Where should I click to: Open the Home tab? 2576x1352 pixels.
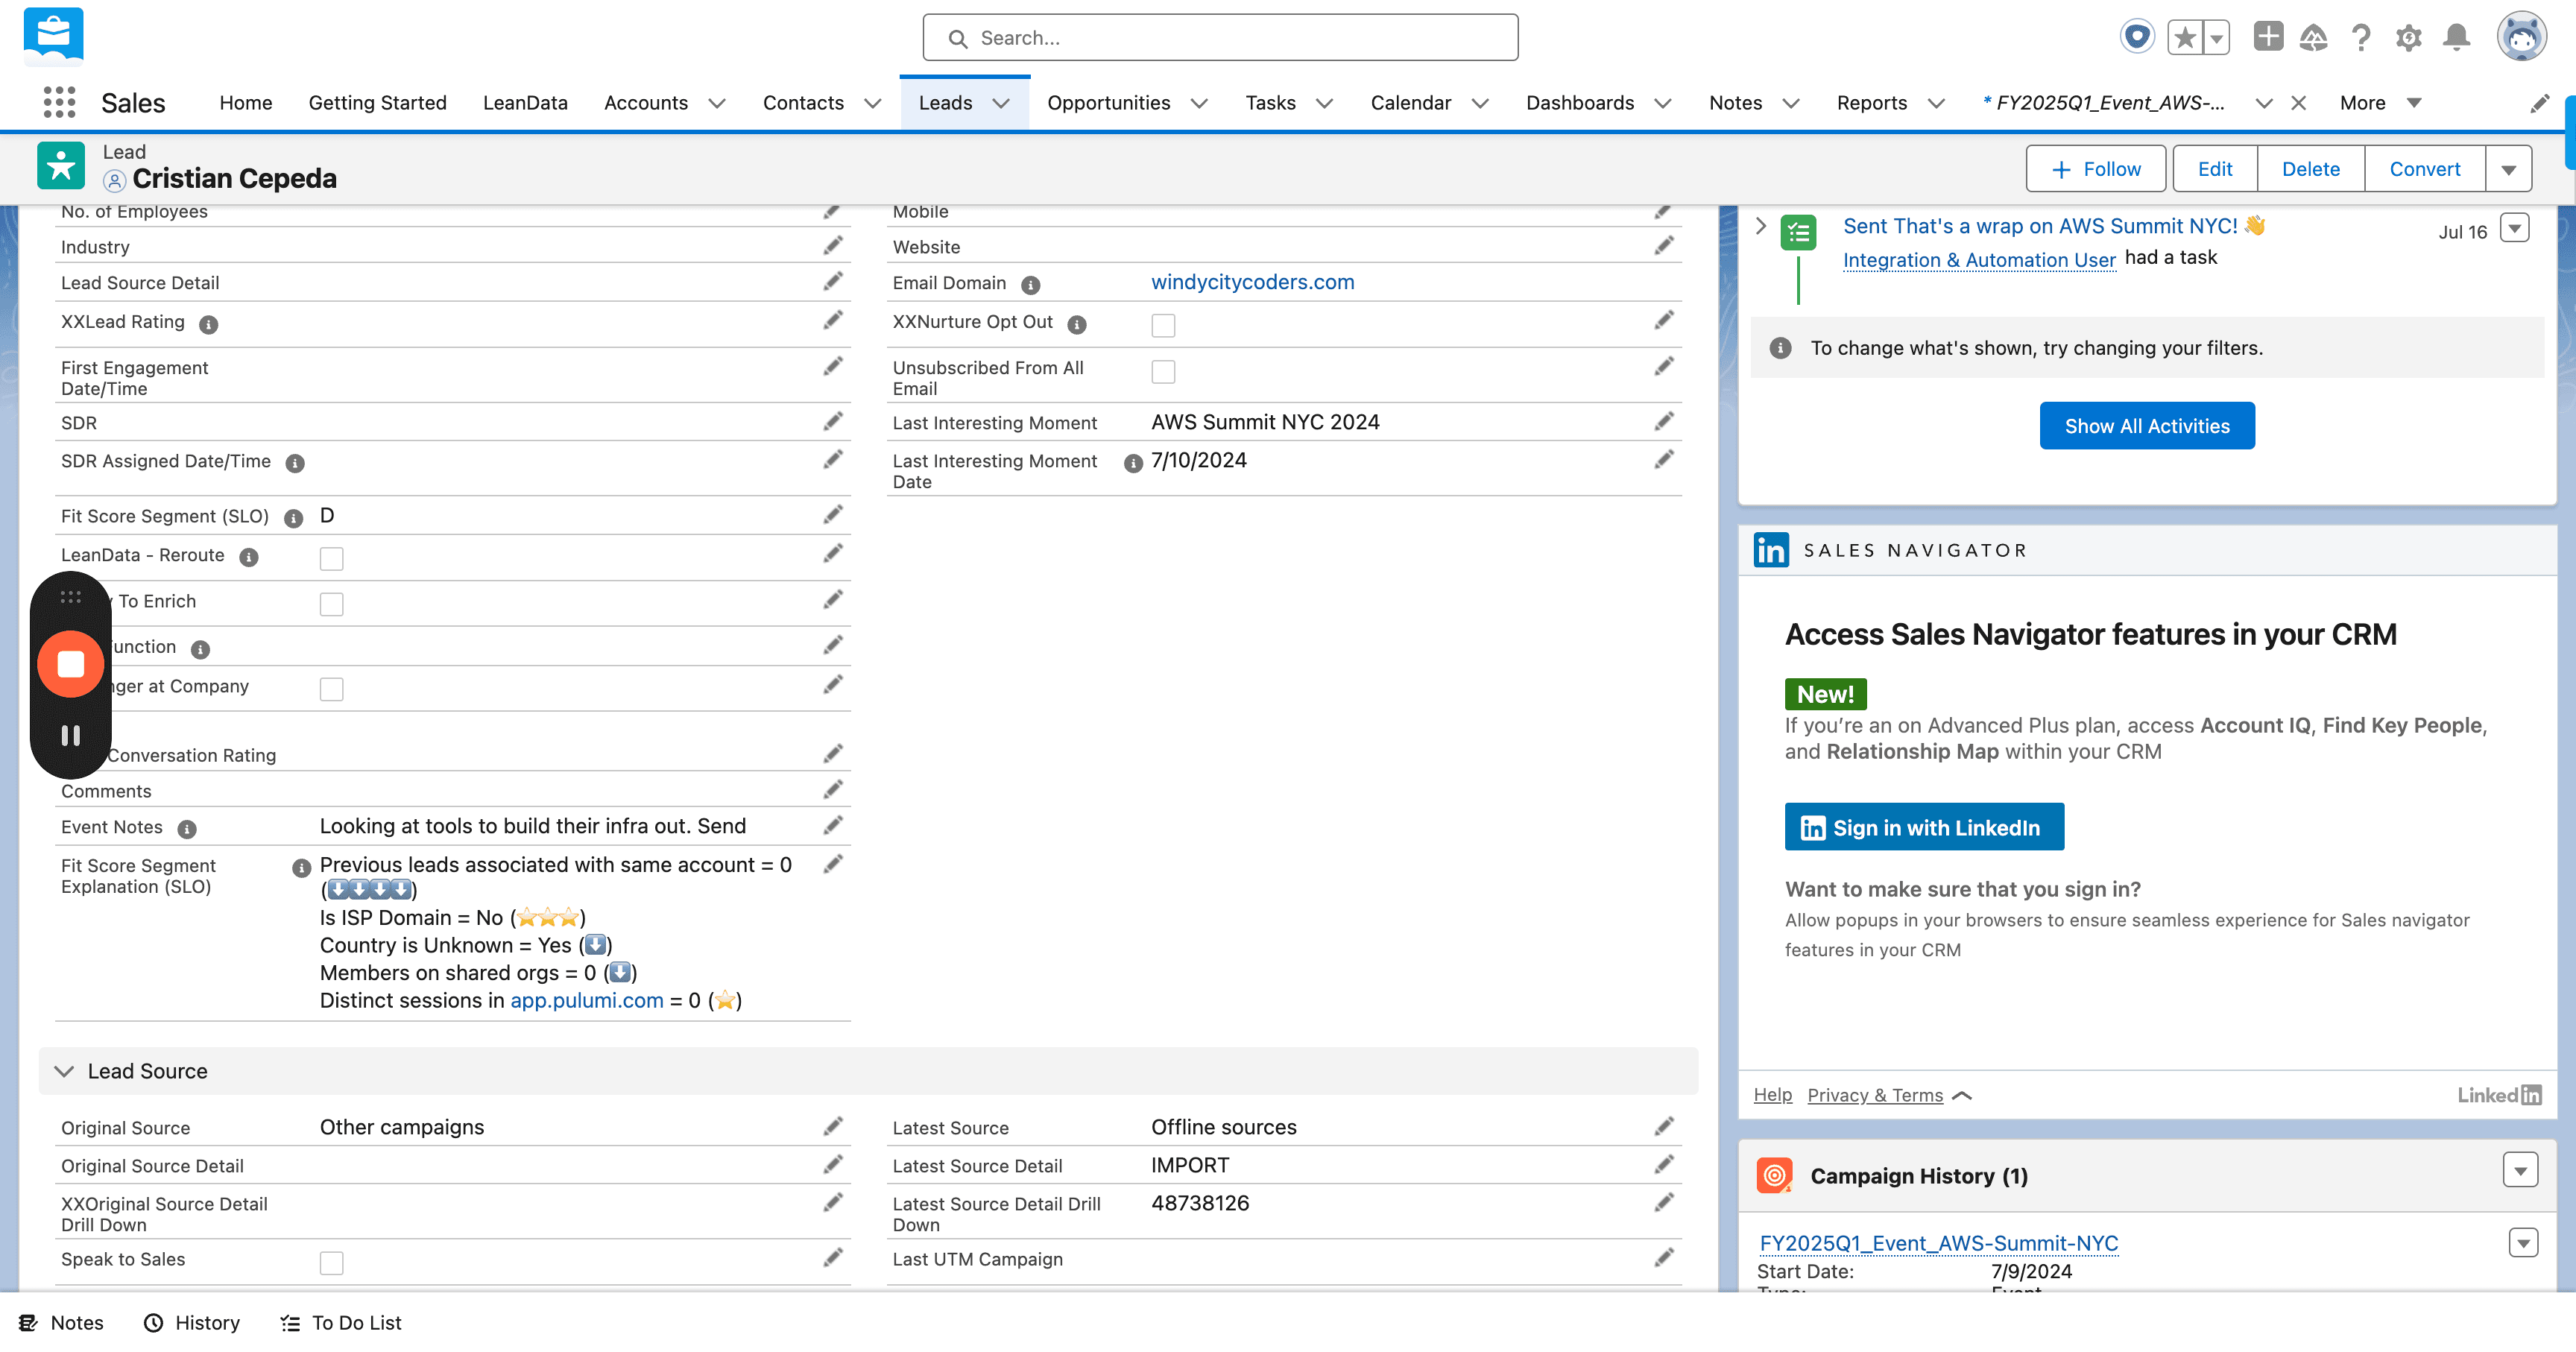(246, 103)
